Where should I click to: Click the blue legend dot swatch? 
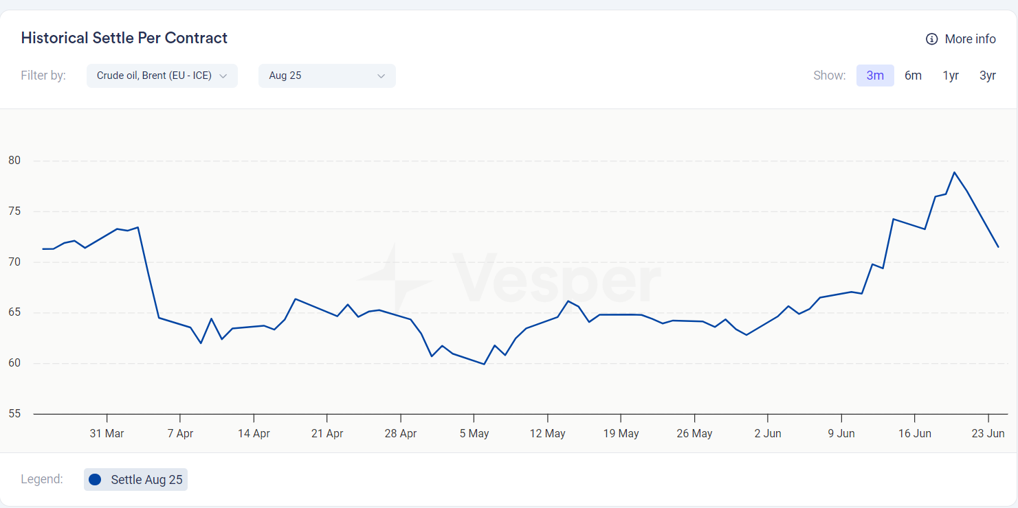pos(95,480)
